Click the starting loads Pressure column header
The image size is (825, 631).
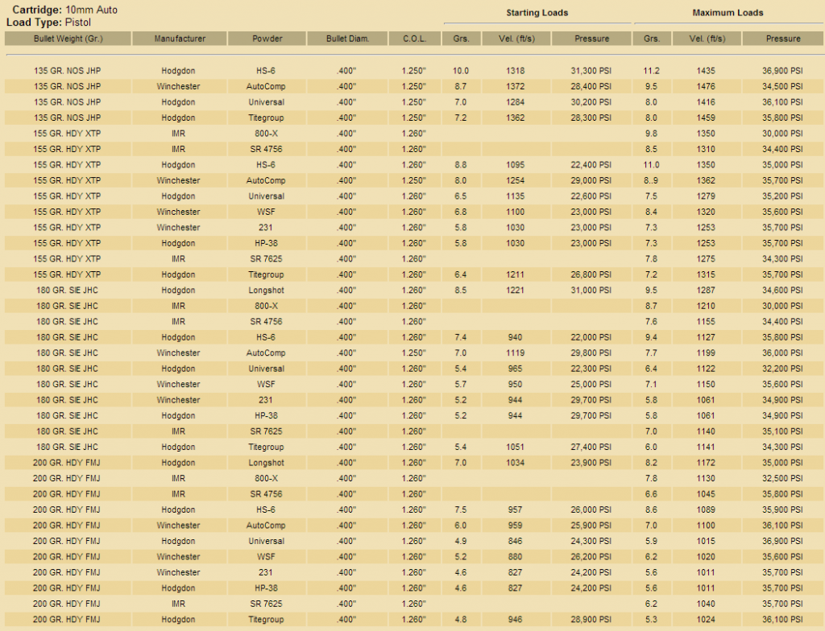coord(591,39)
